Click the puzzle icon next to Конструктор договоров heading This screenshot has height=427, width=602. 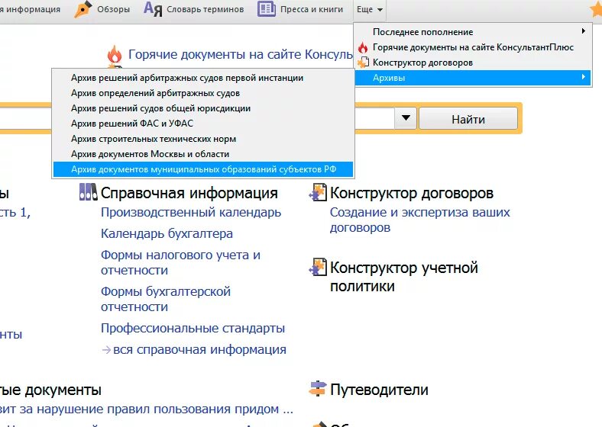(318, 192)
